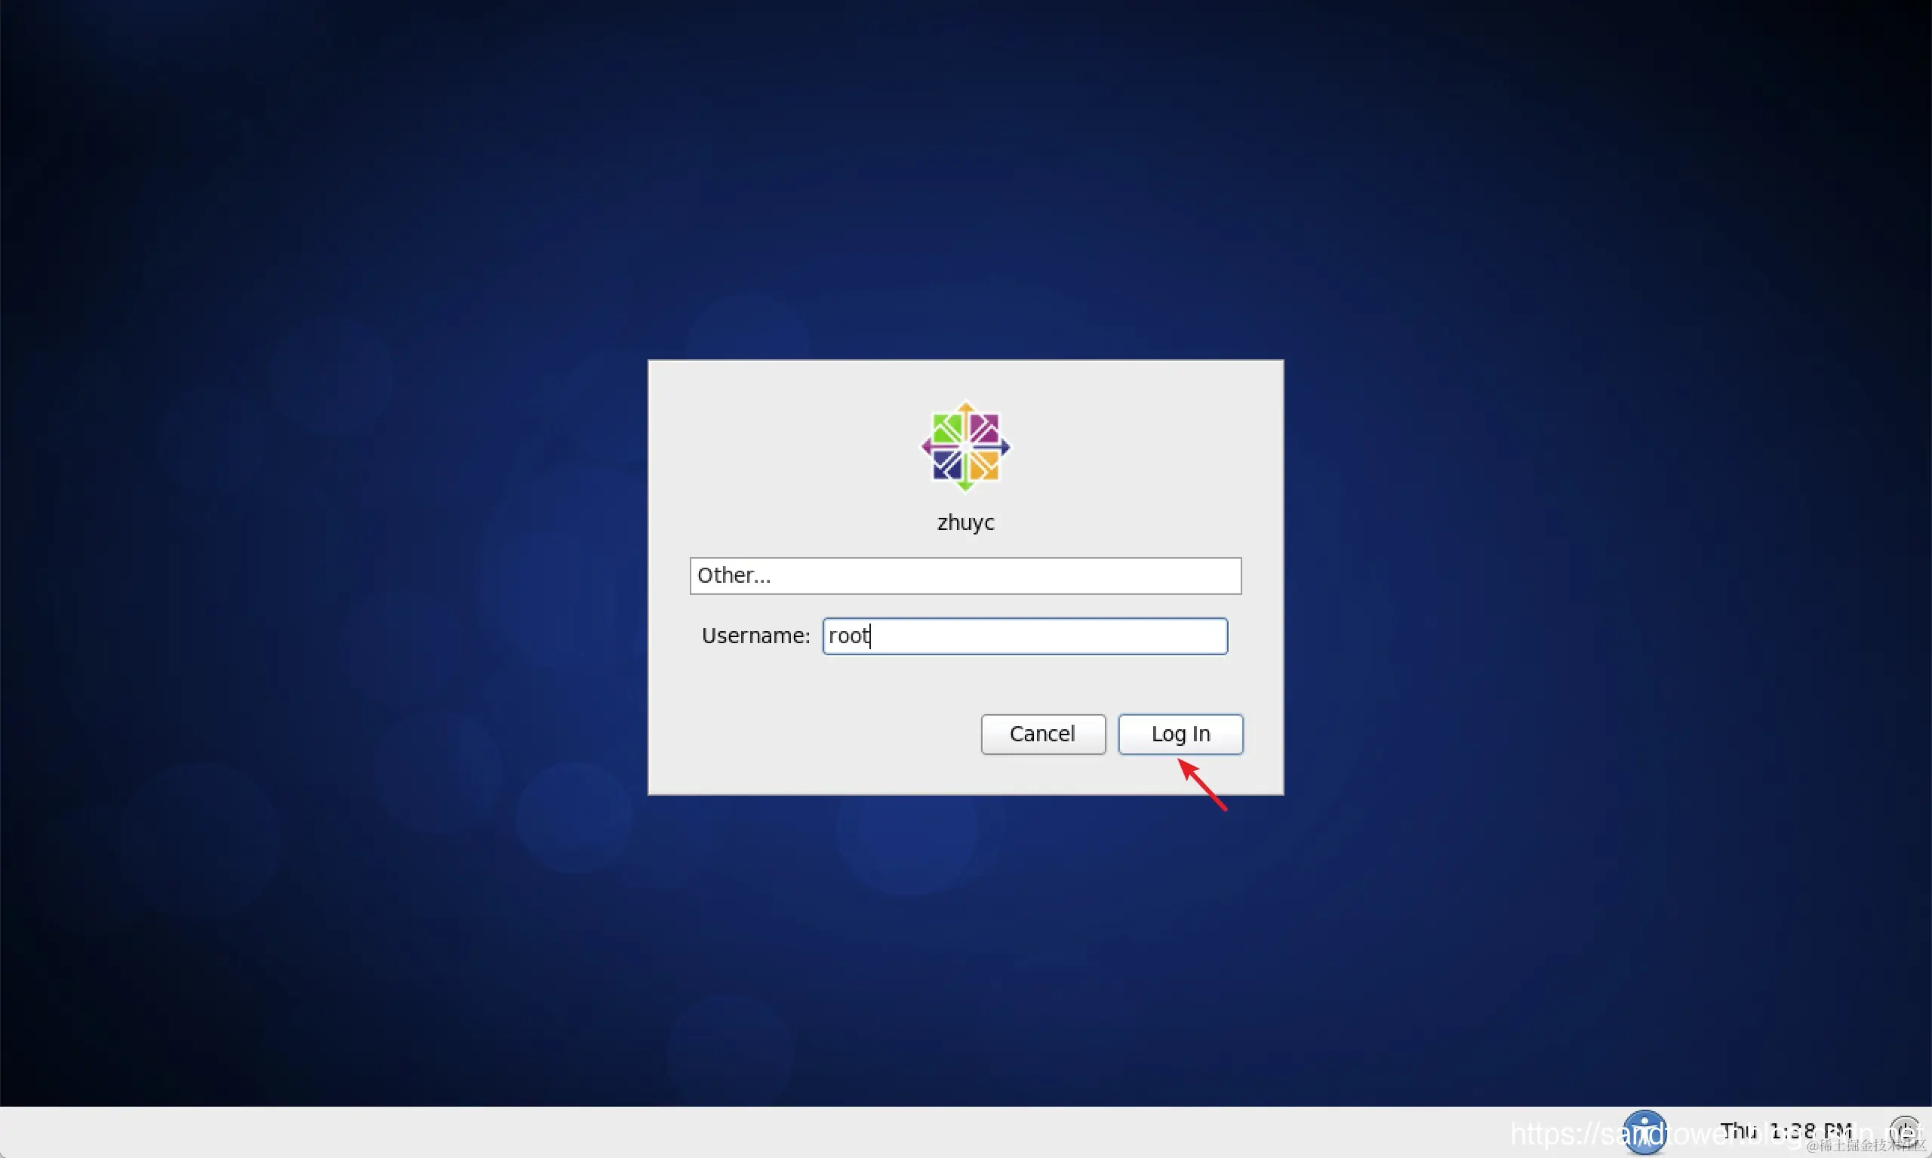
Task: Open the universal access accessibility icon
Action: [1644, 1132]
